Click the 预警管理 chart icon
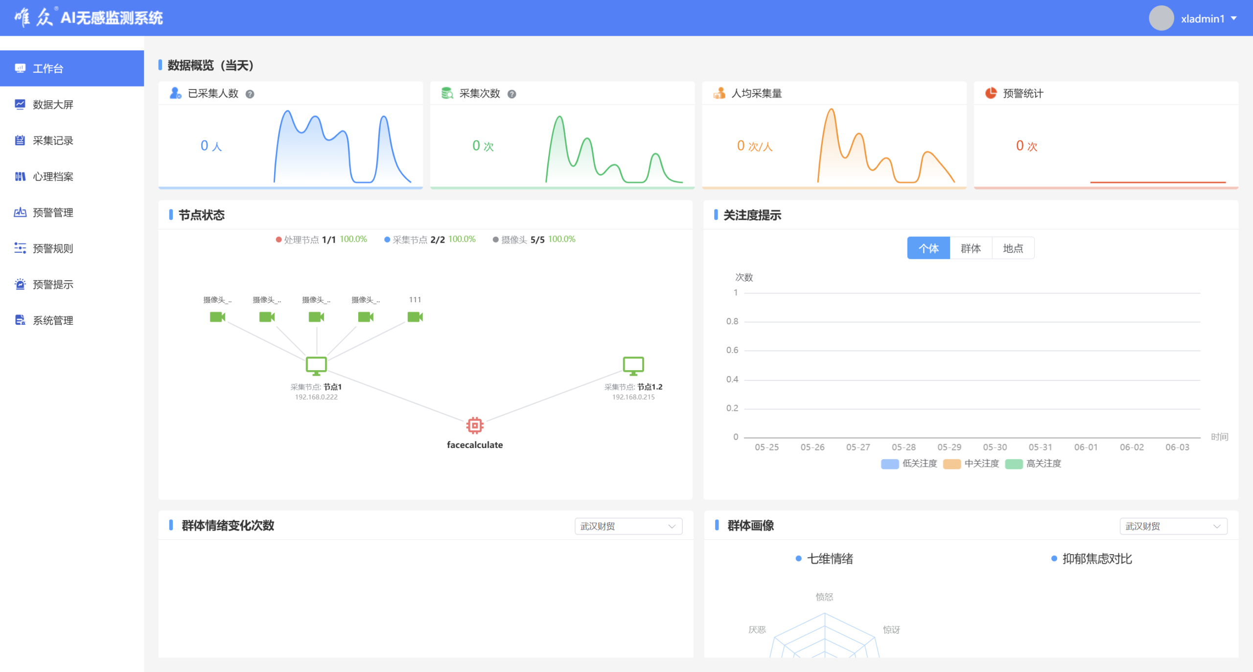The image size is (1253, 672). coord(20,212)
